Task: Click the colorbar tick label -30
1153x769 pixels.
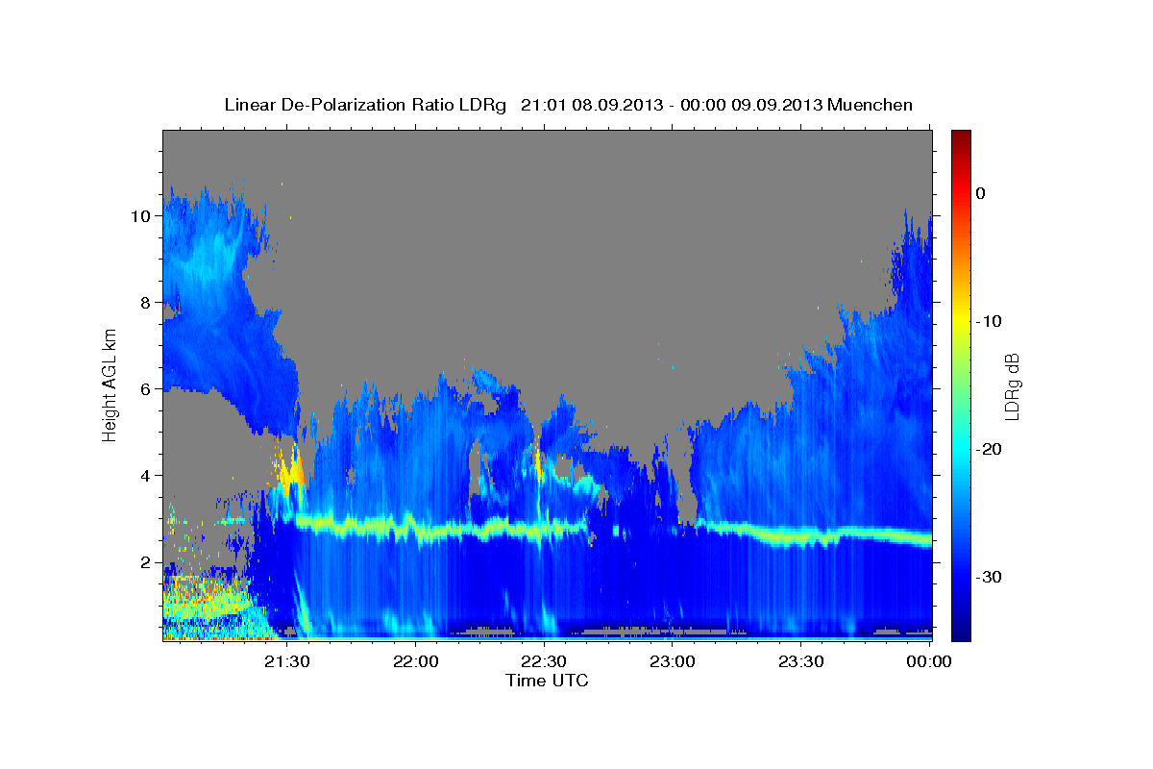Action: tap(990, 577)
